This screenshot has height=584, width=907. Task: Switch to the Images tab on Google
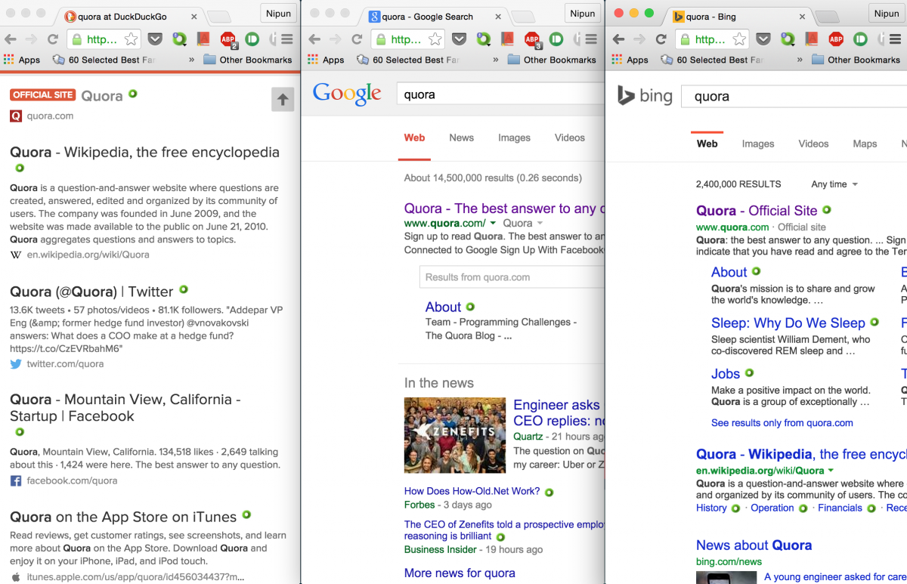point(514,138)
